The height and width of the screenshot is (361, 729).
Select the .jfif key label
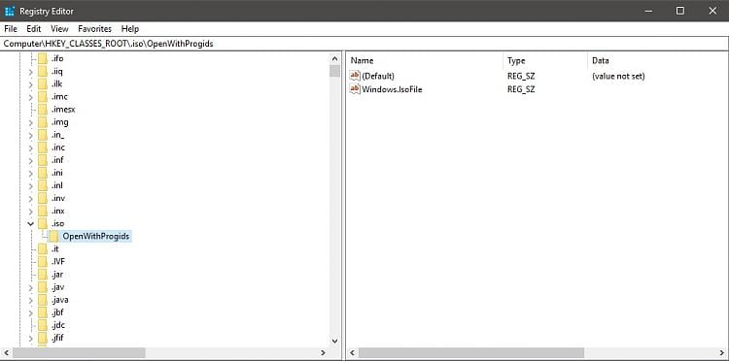point(58,338)
